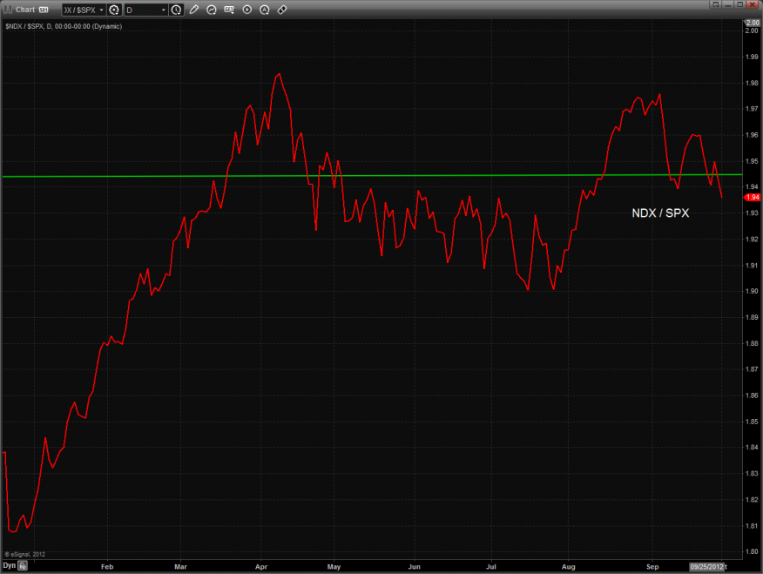
Task: Open the interval dropdown showing D
Action: pos(164,10)
